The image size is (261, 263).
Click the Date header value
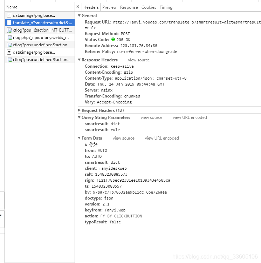(131, 84)
